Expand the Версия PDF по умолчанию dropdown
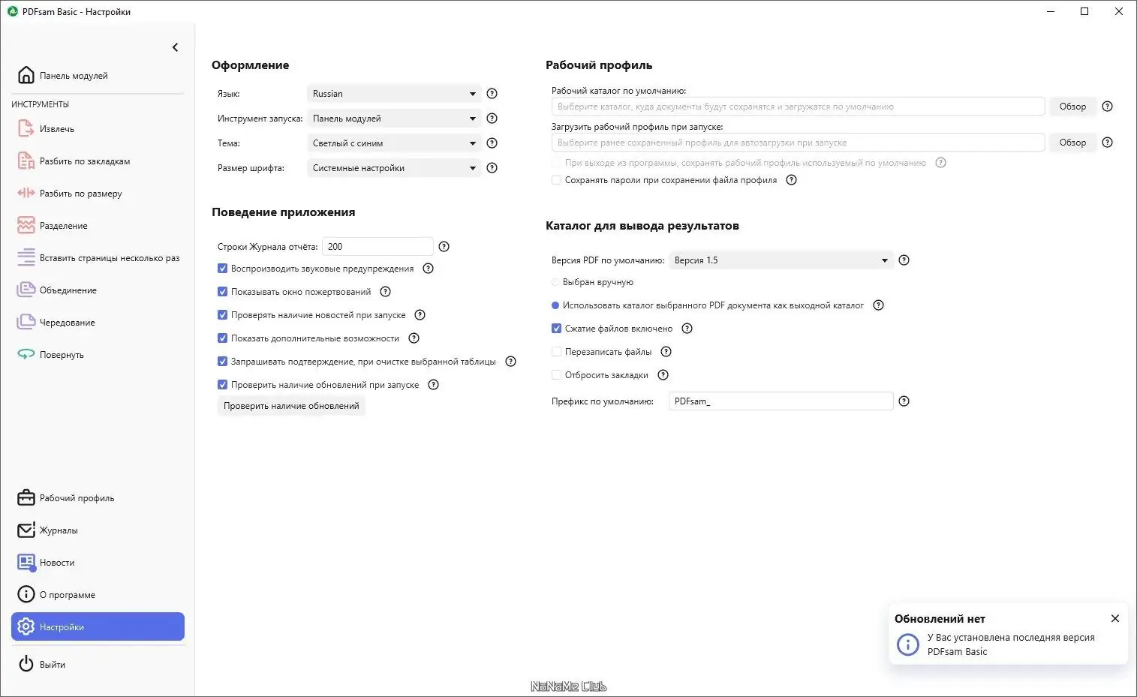This screenshot has width=1137, height=697. click(781, 260)
